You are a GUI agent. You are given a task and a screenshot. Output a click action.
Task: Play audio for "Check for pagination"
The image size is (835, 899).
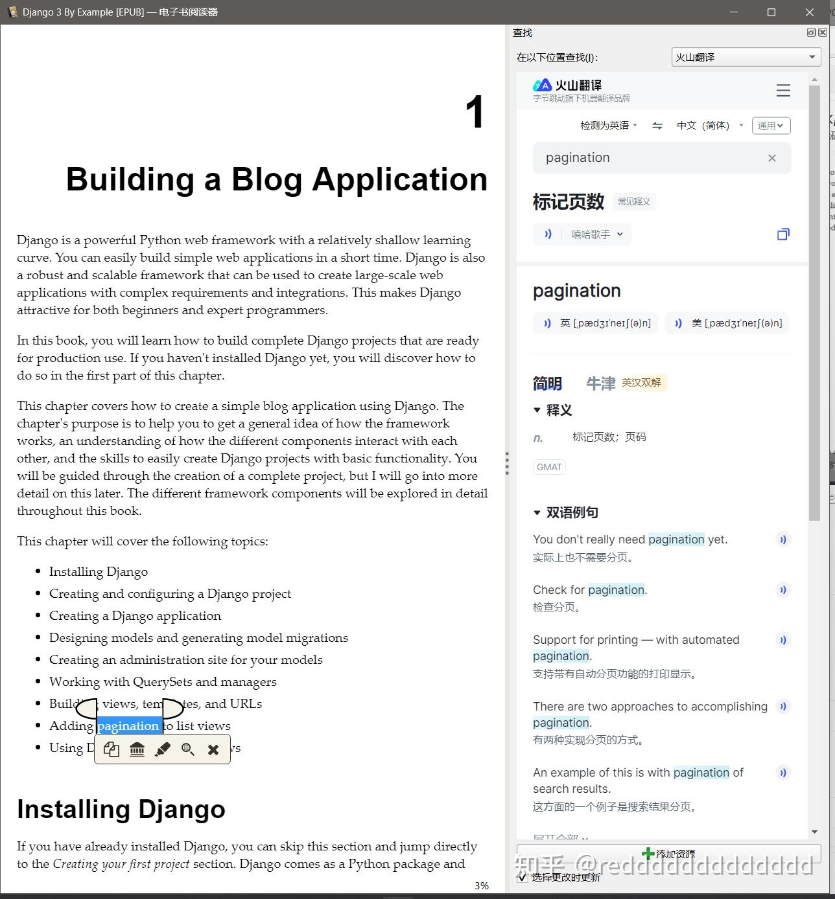point(783,589)
